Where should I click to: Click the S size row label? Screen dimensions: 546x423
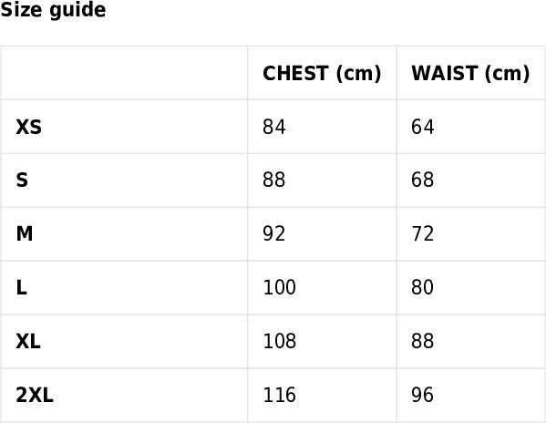[x=22, y=181]
